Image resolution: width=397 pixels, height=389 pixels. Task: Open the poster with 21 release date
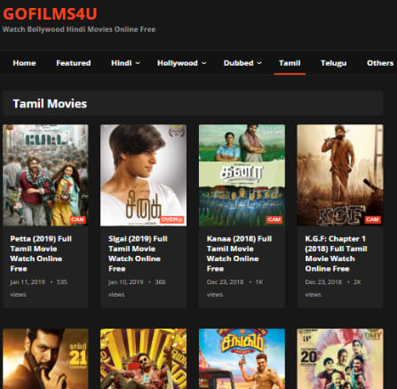tap(45, 359)
